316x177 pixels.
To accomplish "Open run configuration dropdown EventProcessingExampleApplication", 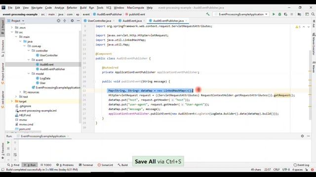I will 241,14.
